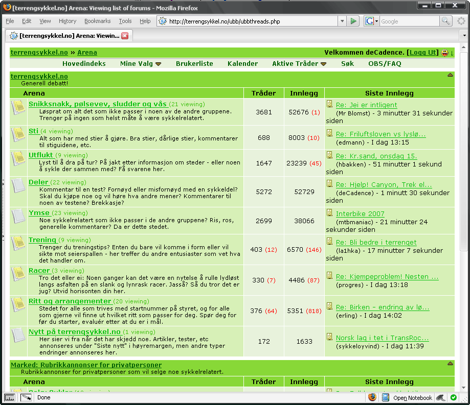Click the notebook icon in status bar

[x=385, y=397]
